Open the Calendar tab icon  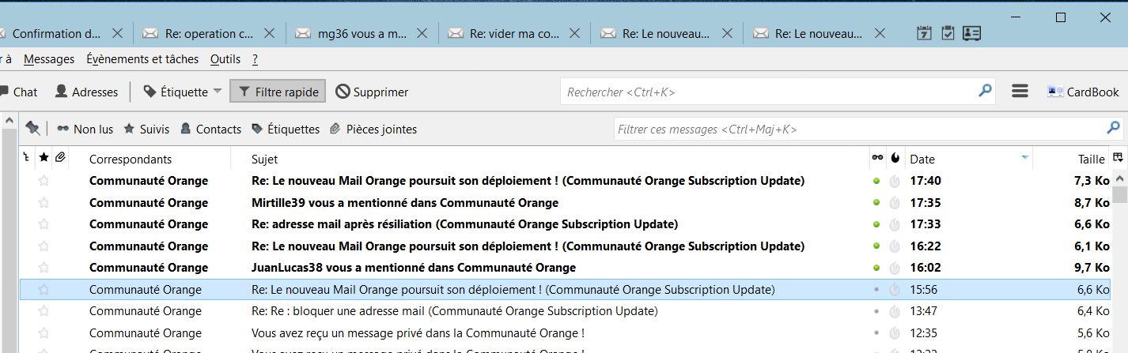(924, 33)
